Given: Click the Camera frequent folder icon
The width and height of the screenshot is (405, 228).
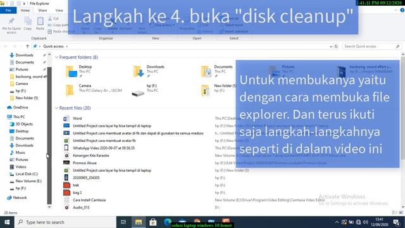Looking at the screenshot, I should (x=70, y=90).
